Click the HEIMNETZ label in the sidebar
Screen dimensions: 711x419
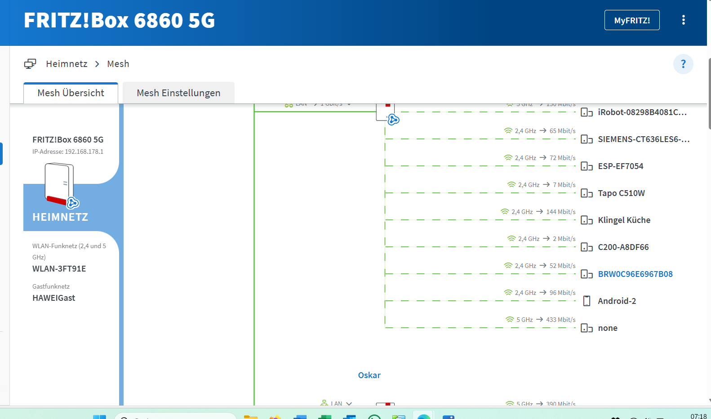click(60, 217)
